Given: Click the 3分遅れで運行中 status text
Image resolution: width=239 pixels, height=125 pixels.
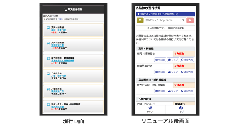Looking at the screenshot, I should [x=59, y=63].
